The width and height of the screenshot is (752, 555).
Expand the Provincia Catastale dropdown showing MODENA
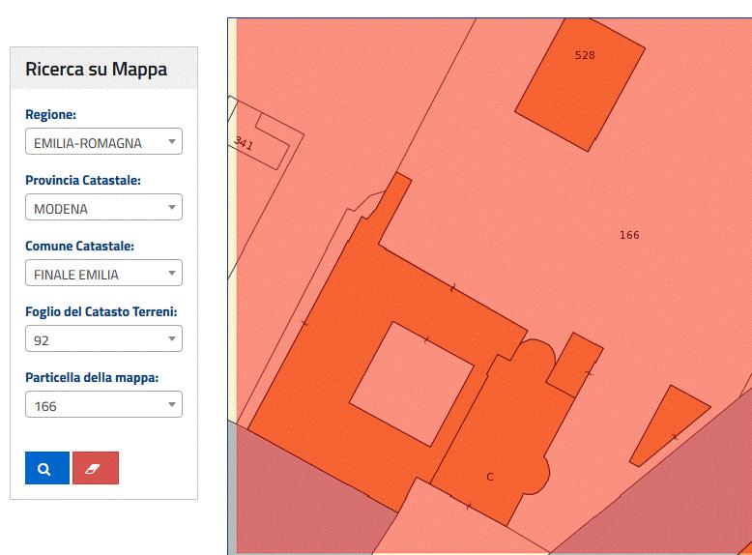(x=103, y=209)
